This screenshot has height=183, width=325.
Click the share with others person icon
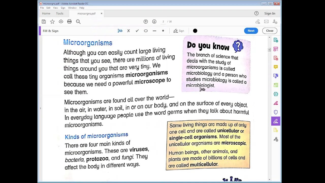[275, 22]
